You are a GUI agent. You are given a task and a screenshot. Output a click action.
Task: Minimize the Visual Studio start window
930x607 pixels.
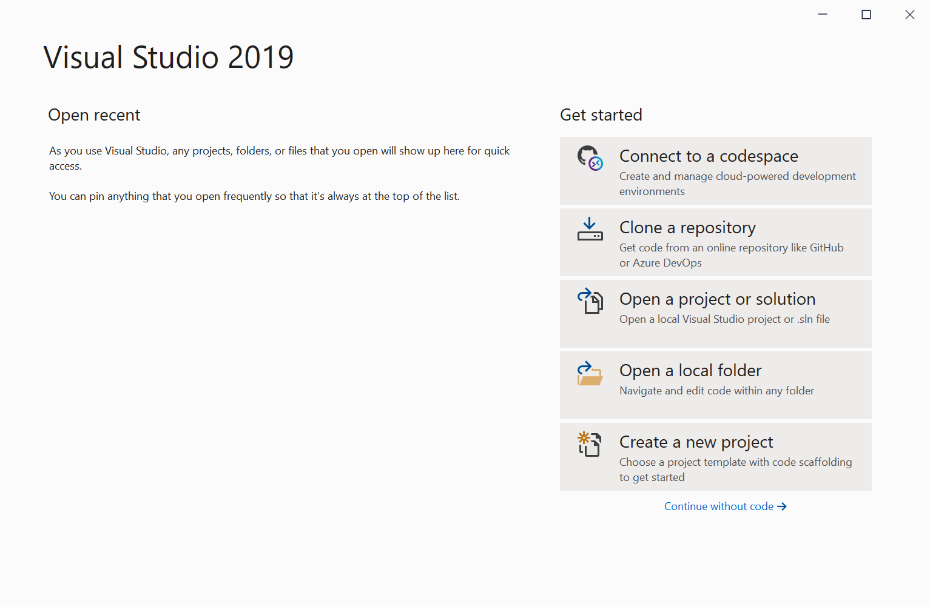(823, 15)
